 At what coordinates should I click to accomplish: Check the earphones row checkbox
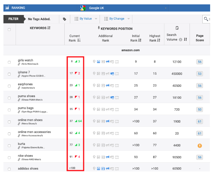pos(9,86)
